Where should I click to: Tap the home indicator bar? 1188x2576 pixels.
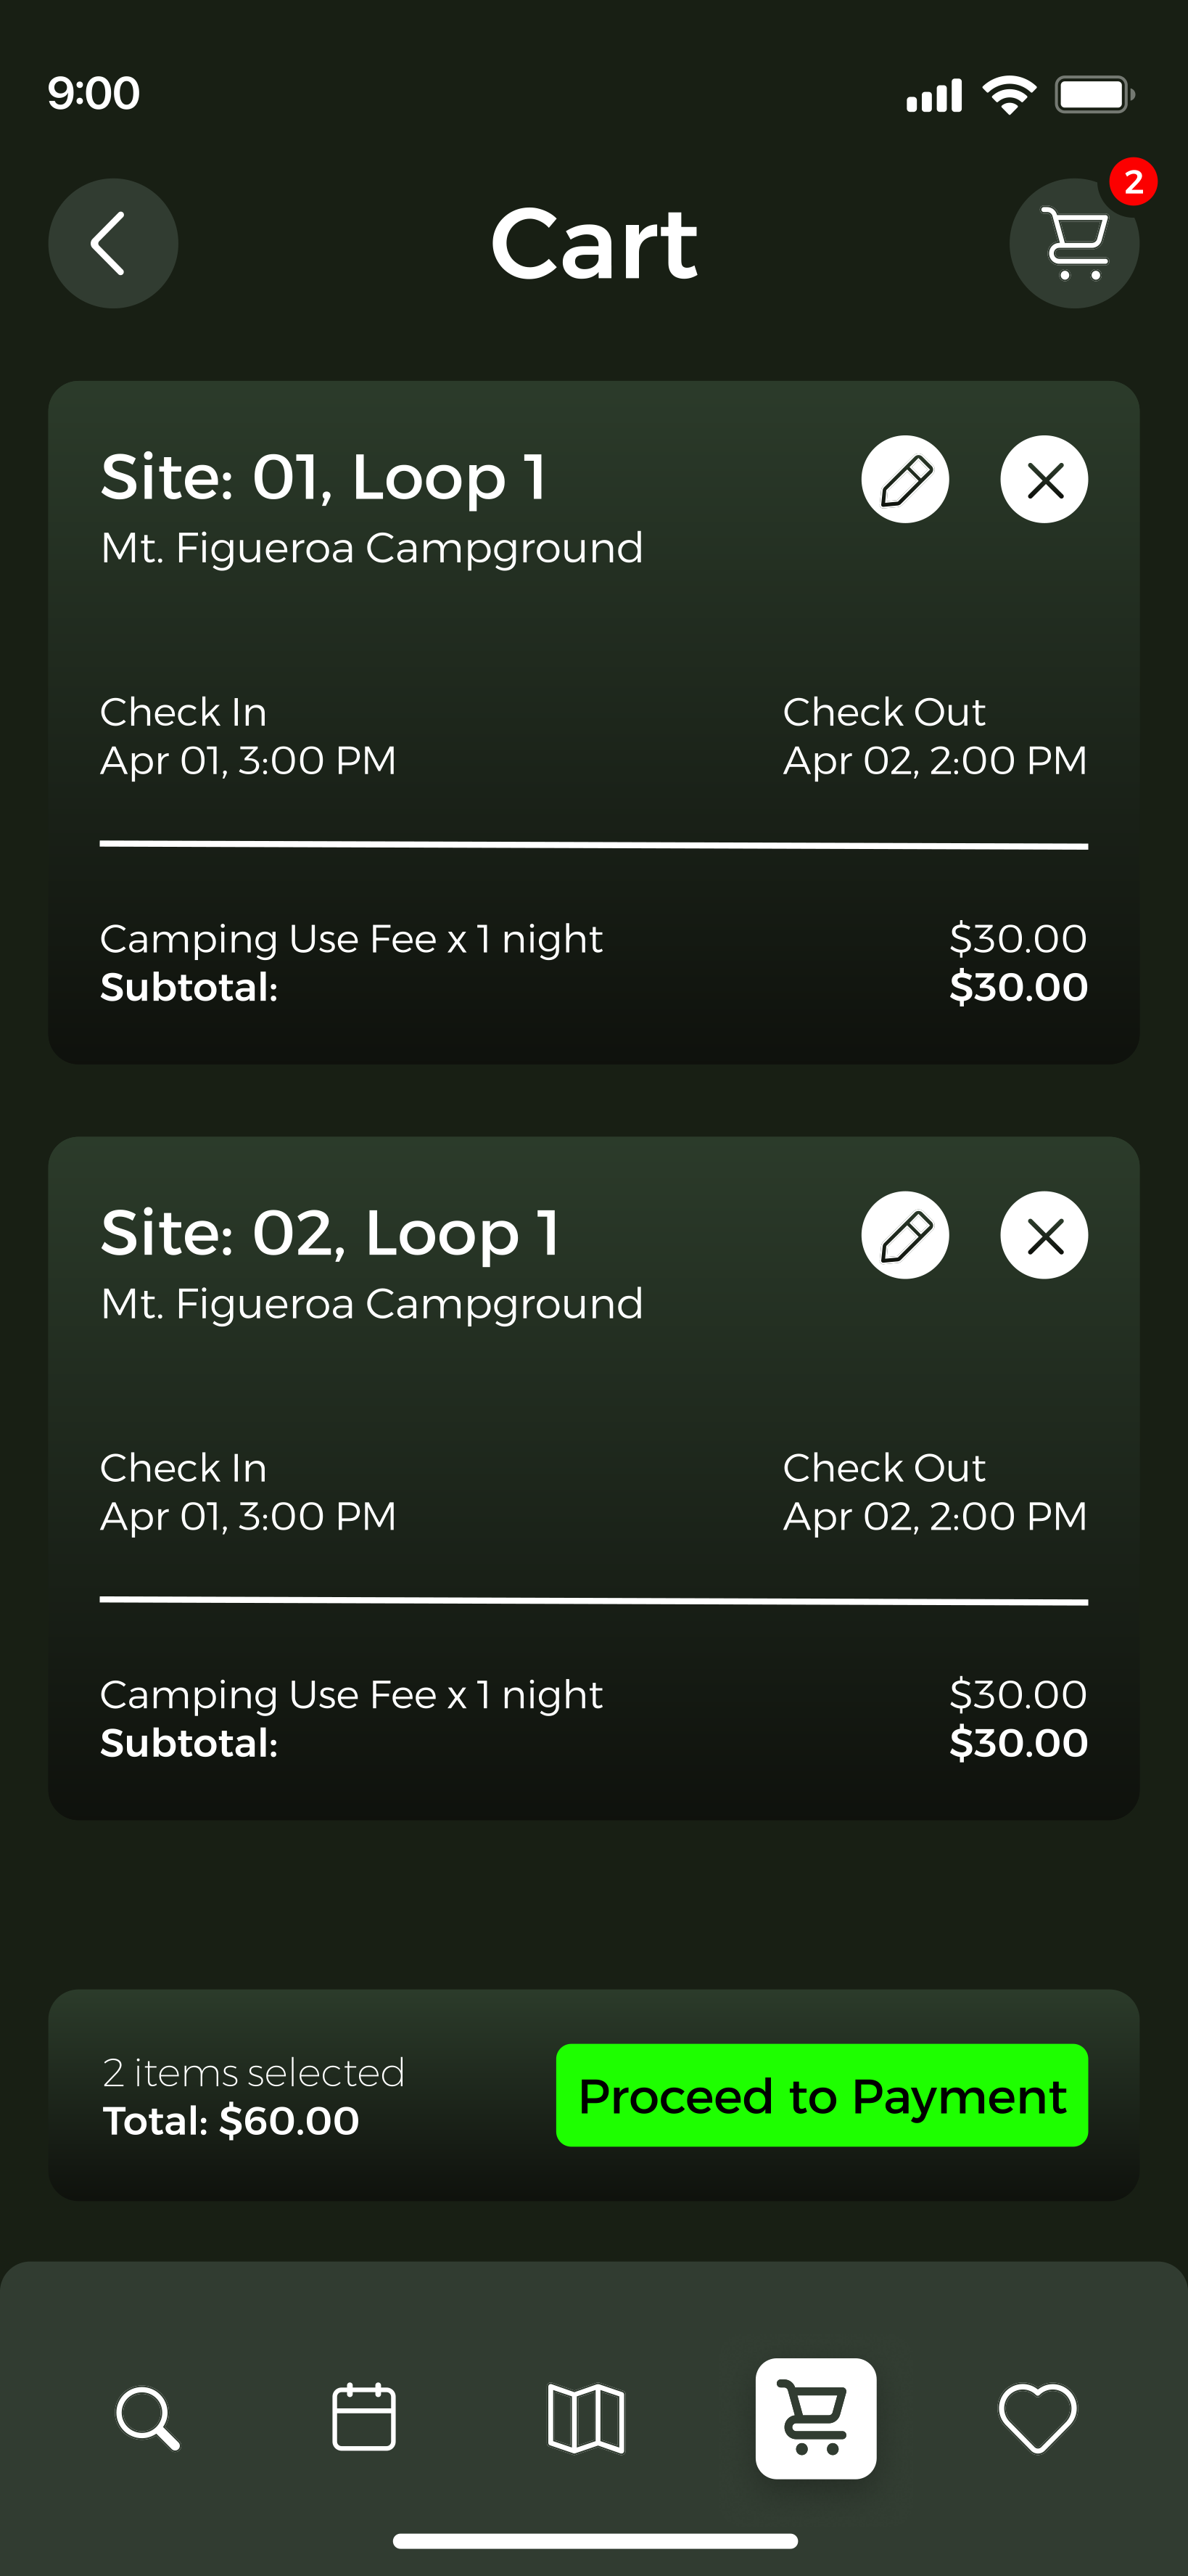[x=595, y=2541]
